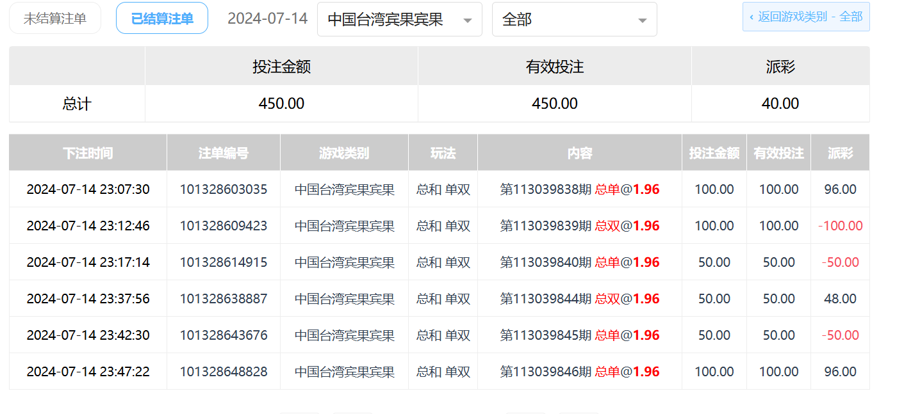Viewport: 904px width, 414px height.
Task: Click the row with time 23:47:22
Action: [x=88, y=372]
